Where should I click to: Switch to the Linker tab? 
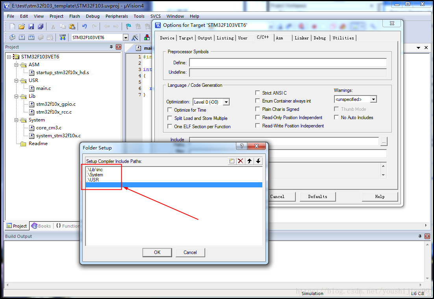302,38
